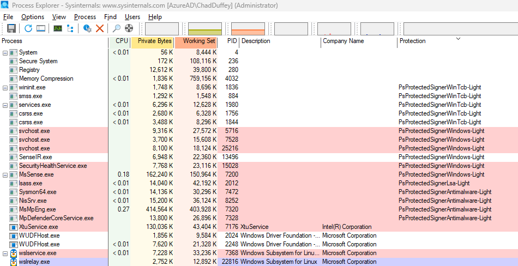Select the svchost.exe row with PID 25216
The image size is (518, 266).
pos(259,148)
